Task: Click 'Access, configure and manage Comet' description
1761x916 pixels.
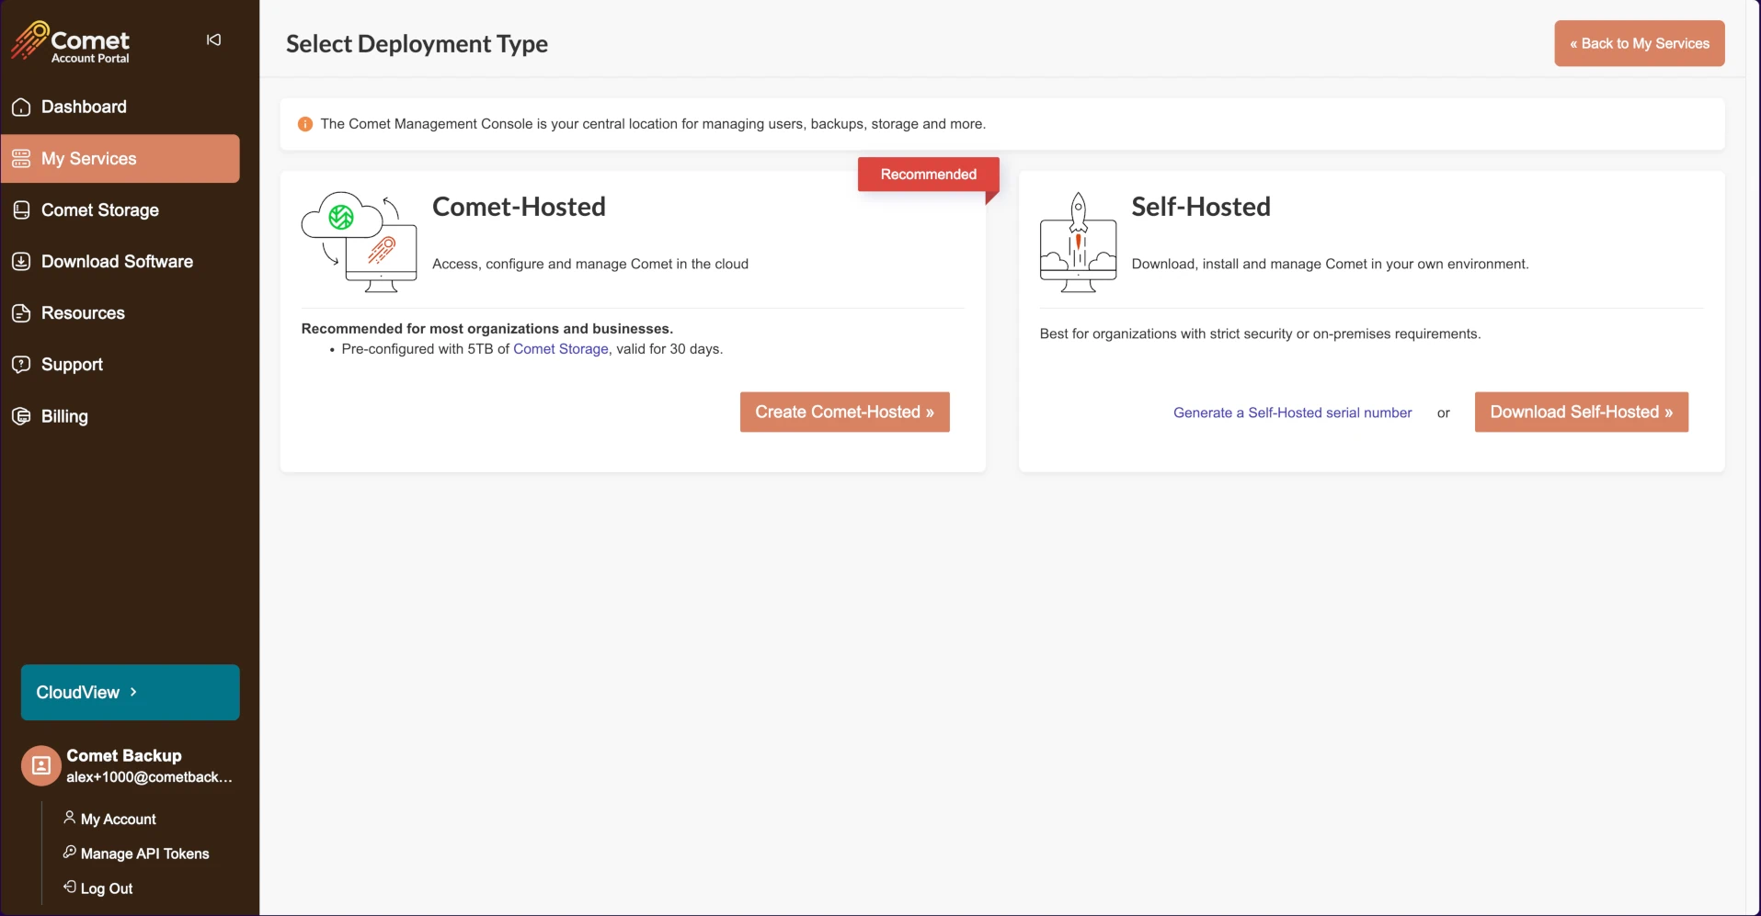Action: click(590, 265)
